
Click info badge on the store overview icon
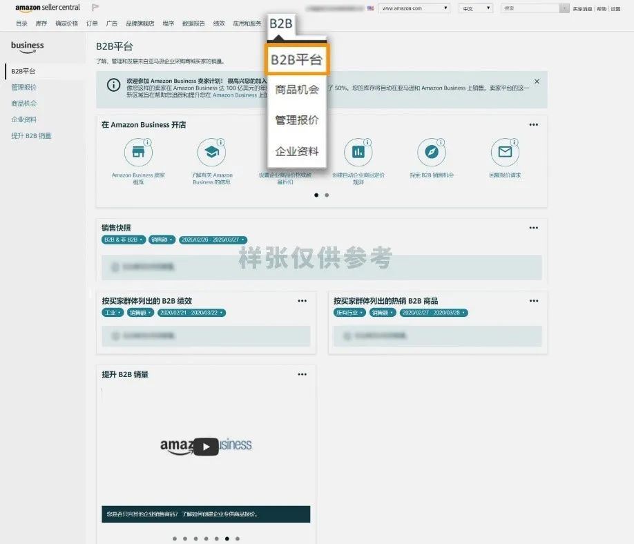point(148,142)
